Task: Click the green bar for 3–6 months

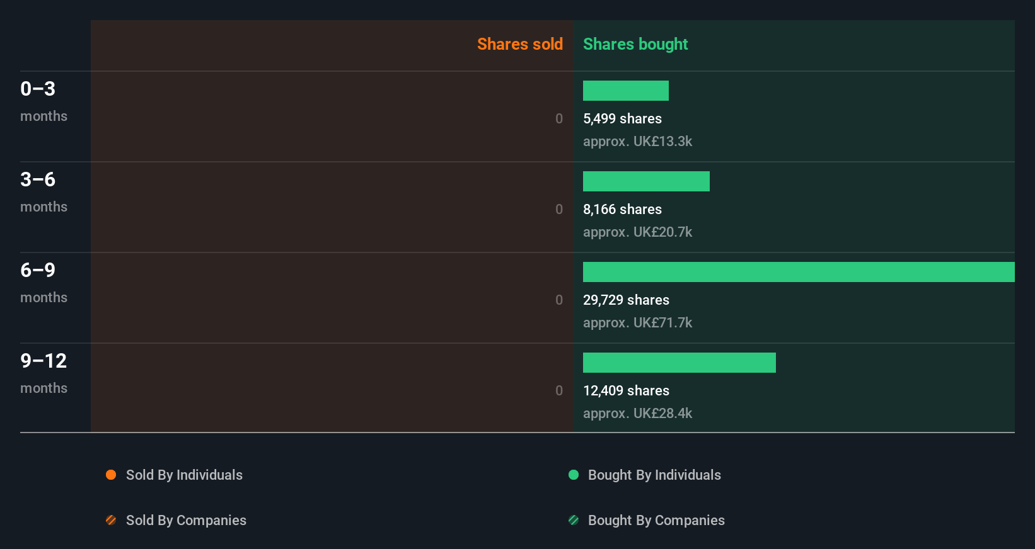Action: point(646,181)
